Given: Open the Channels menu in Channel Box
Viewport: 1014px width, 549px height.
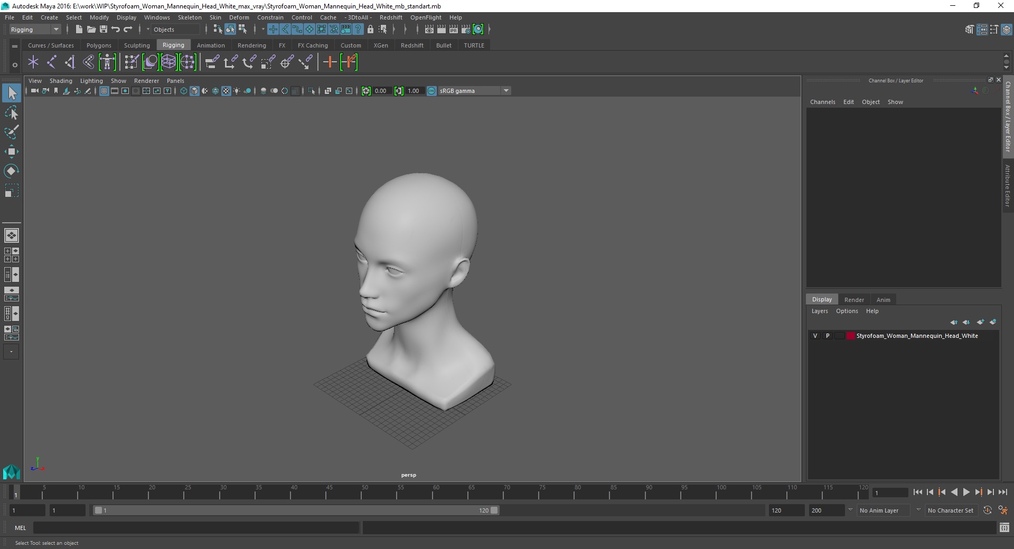Looking at the screenshot, I should click(822, 102).
